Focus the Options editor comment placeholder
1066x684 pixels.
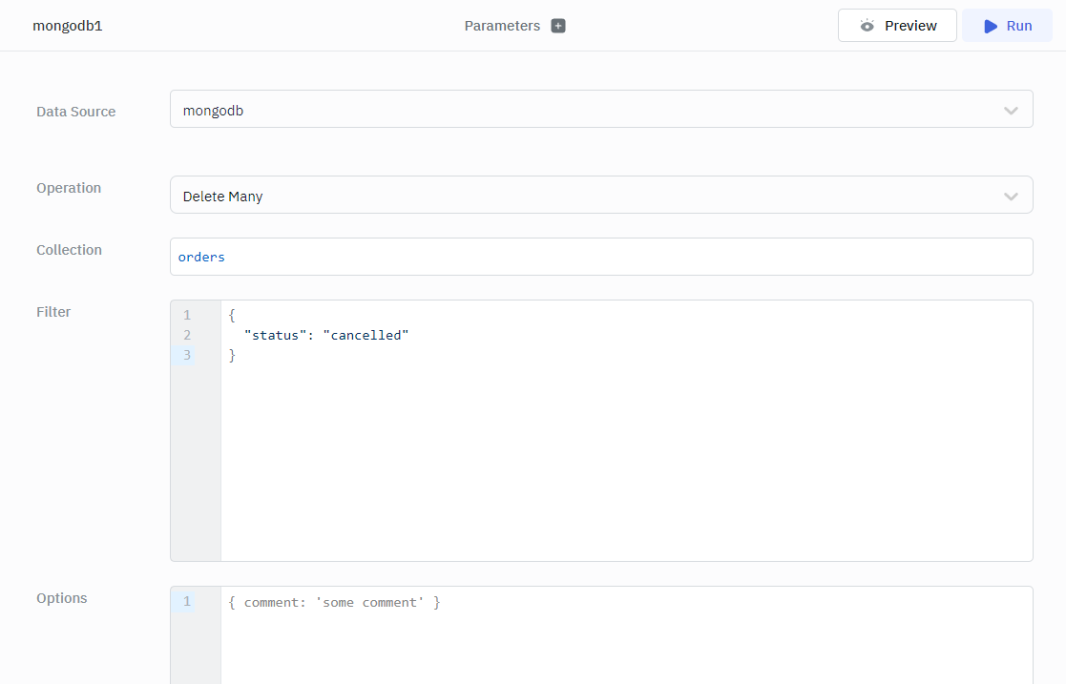334,602
